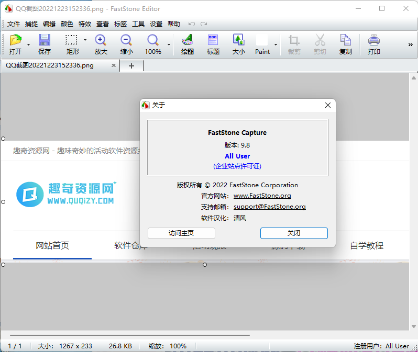
Task: Click the horizontal scrollbar below the image
Action: click(130, 335)
